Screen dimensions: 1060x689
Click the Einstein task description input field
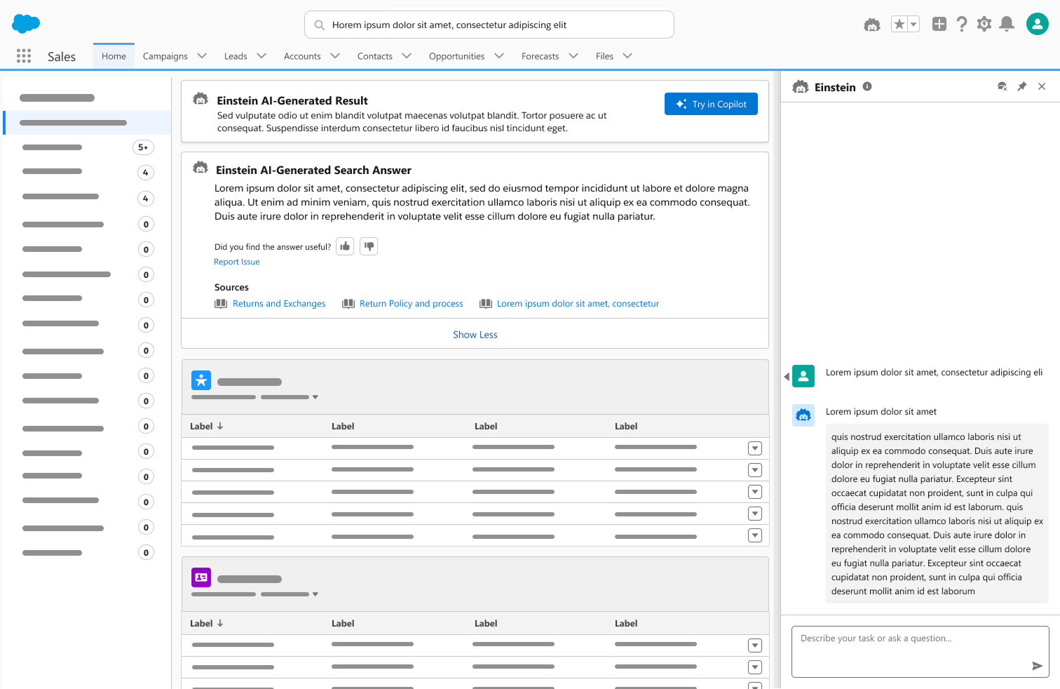(911, 649)
